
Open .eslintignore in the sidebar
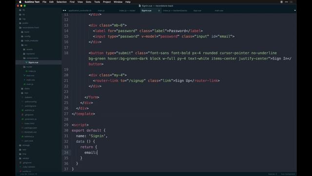(30, 106)
